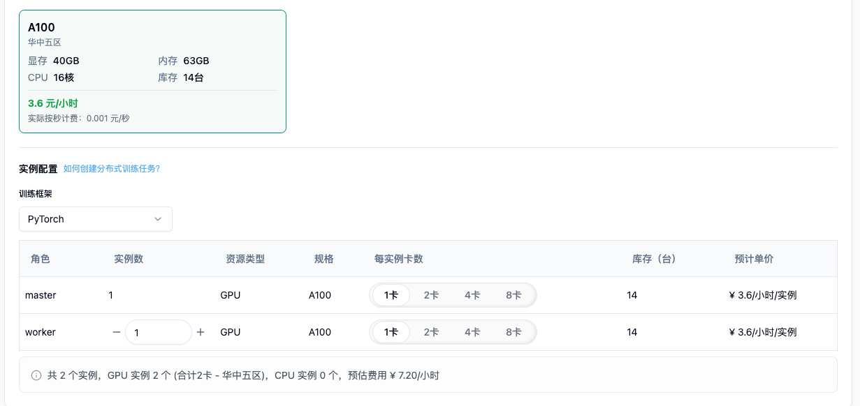Open the 如何创建分布式训练任务 help link

tap(112, 169)
